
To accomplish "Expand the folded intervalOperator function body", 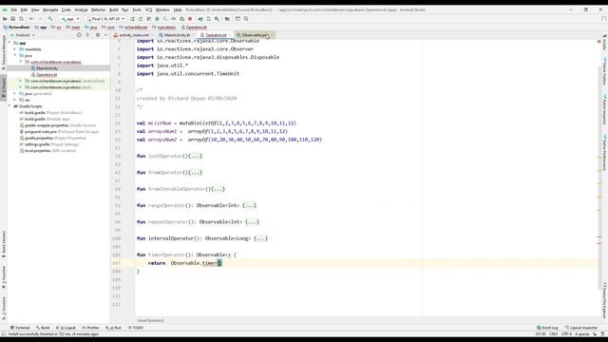I will coord(261,238).
